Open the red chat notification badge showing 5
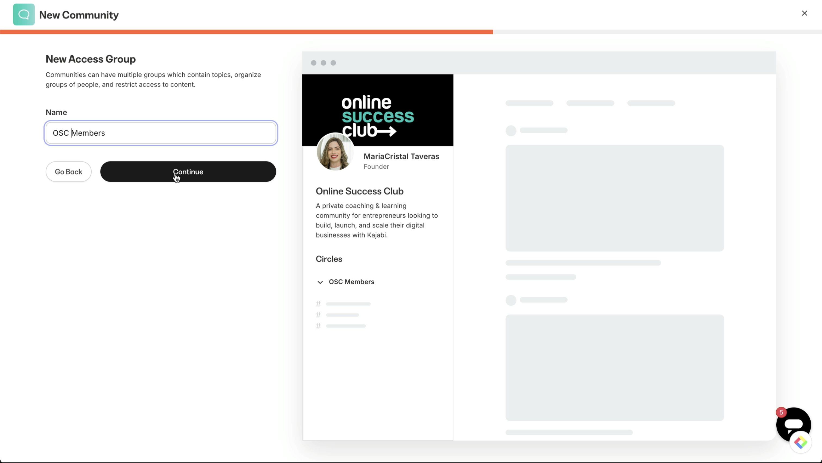 [x=781, y=412]
